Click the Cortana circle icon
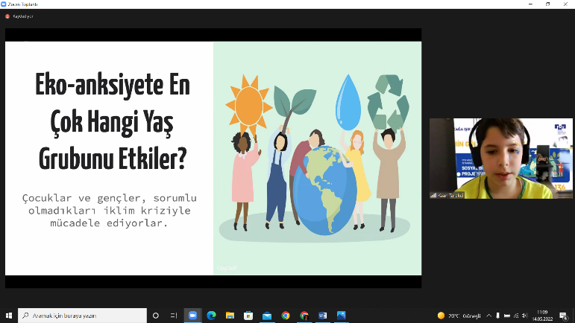 [x=156, y=316]
